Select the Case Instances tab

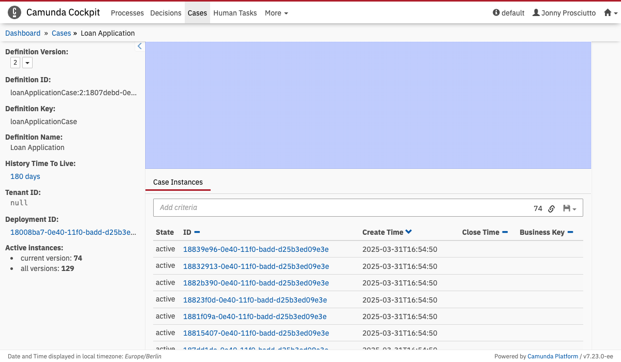(178, 182)
